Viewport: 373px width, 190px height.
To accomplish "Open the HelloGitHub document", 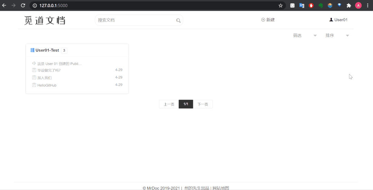I will pyautogui.click(x=47, y=85).
